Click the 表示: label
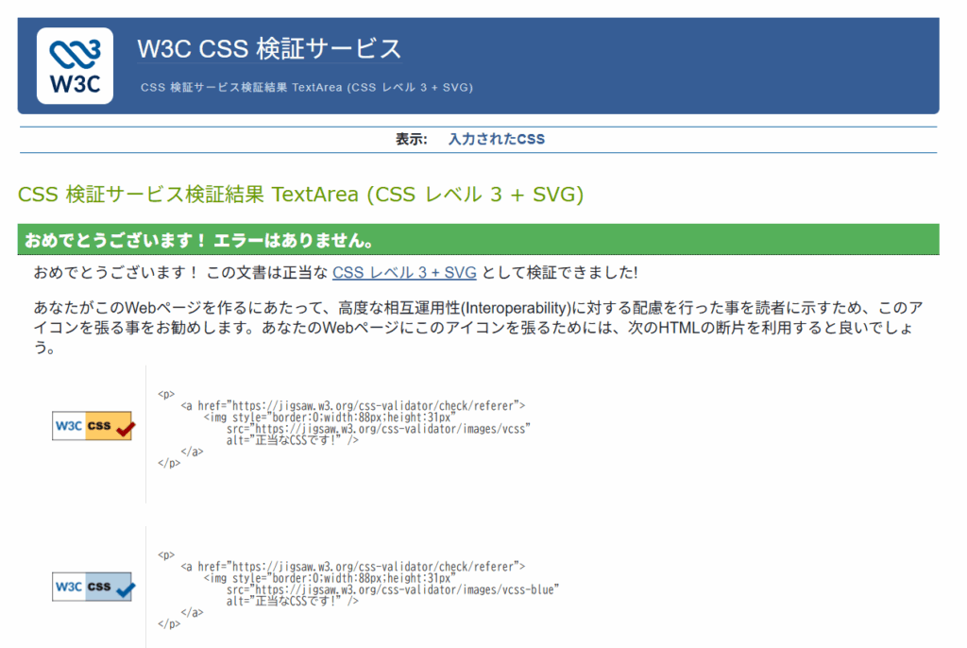 [x=411, y=139]
